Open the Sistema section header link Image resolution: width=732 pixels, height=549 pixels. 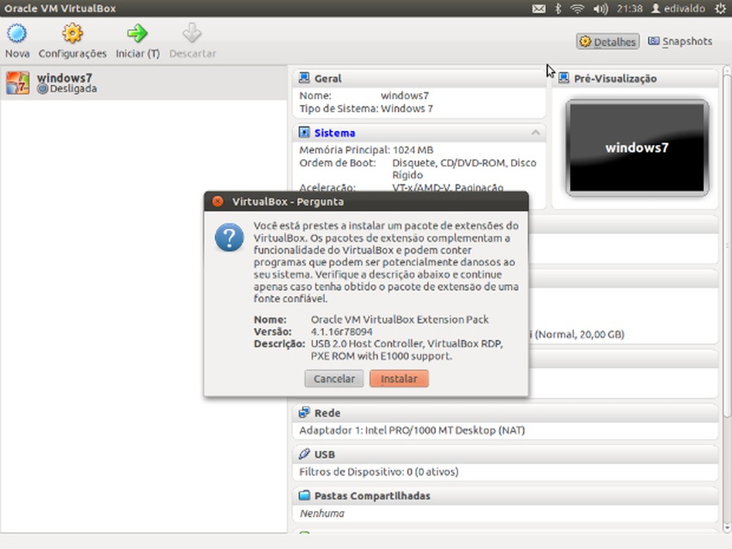point(334,133)
